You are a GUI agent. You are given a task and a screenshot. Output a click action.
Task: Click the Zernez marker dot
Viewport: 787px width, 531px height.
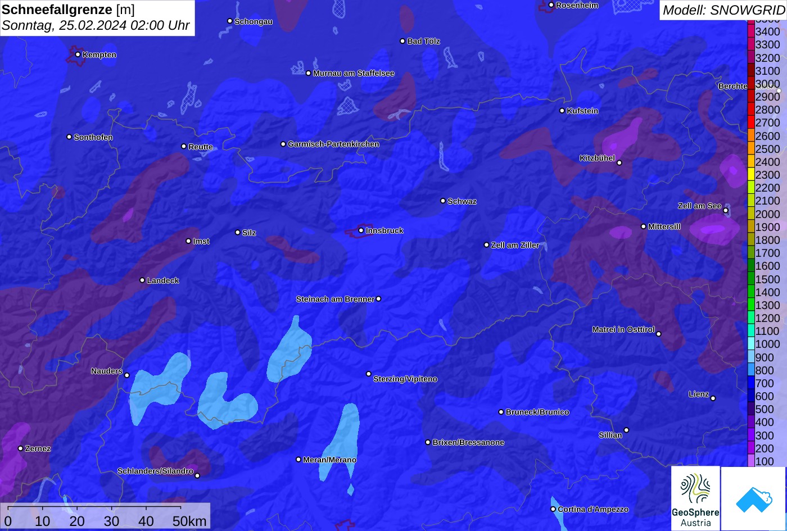pos(20,448)
